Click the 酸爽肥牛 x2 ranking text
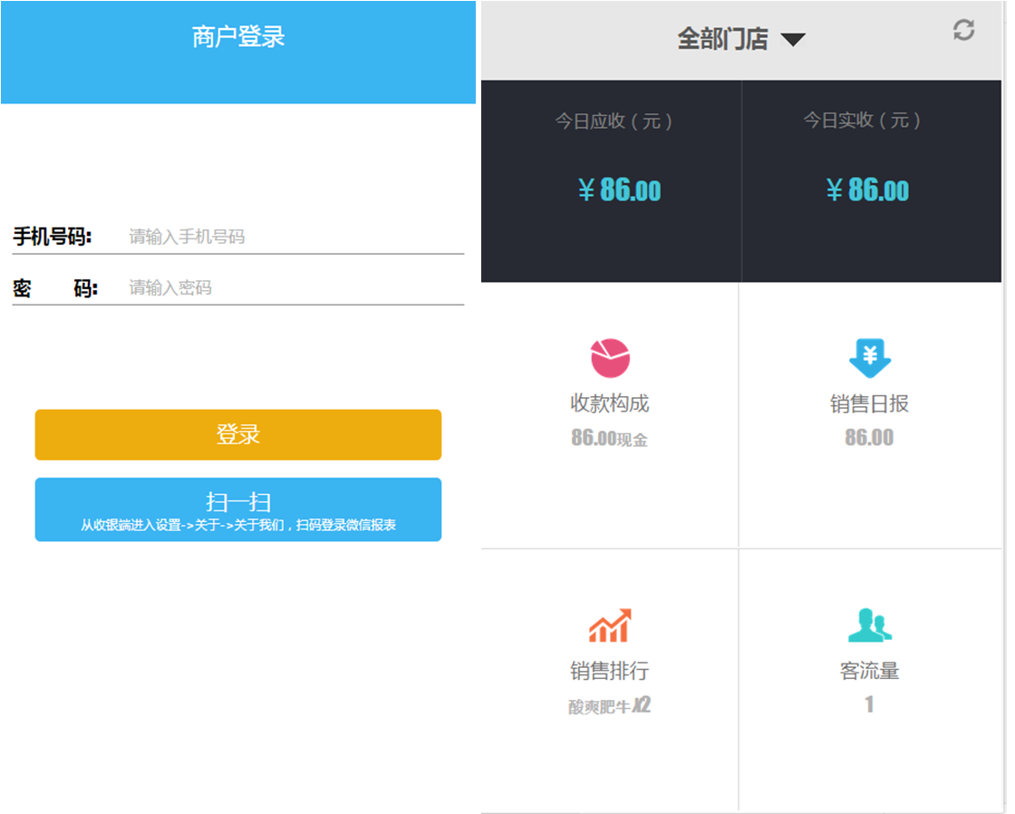 point(609,705)
